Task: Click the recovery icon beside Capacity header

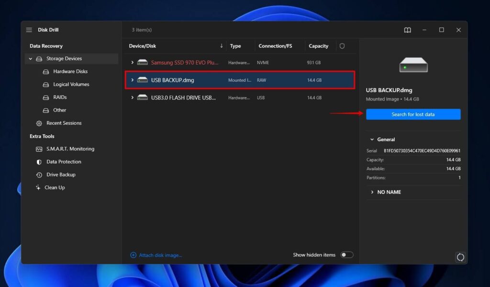Action: click(342, 46)
